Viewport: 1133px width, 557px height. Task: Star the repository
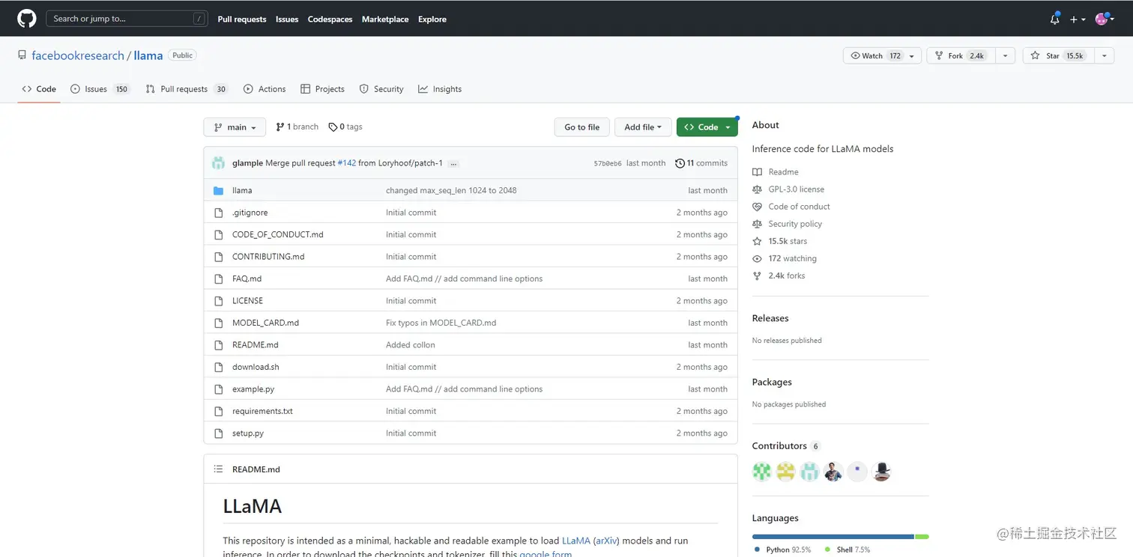[x=1058, y=55]
